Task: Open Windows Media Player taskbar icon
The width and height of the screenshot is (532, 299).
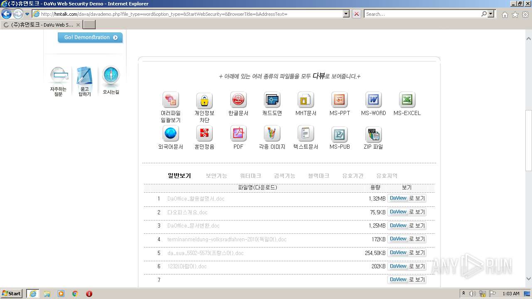Action: coord(61,294)
